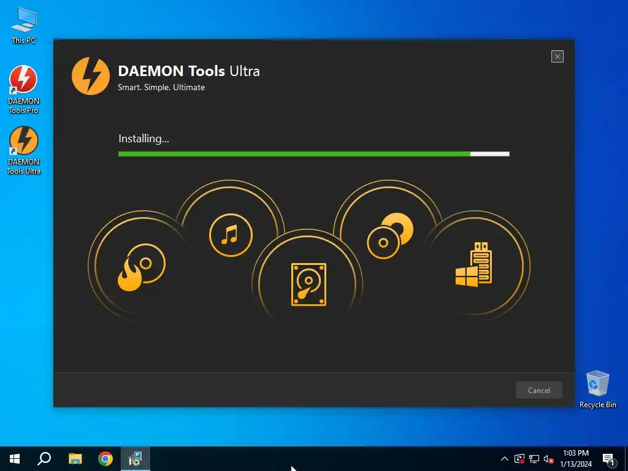Click the 'DAEMON Tools Ultra' title text

point(189,71)
